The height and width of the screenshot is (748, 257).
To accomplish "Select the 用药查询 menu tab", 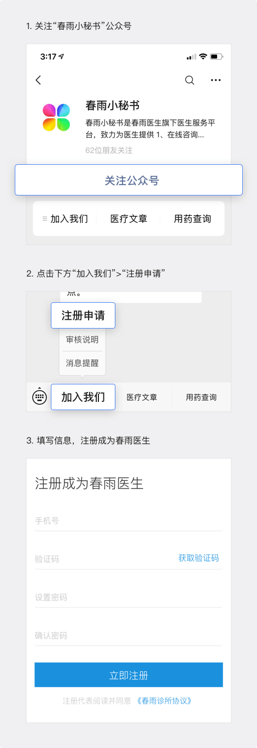I will coord(192,218).
